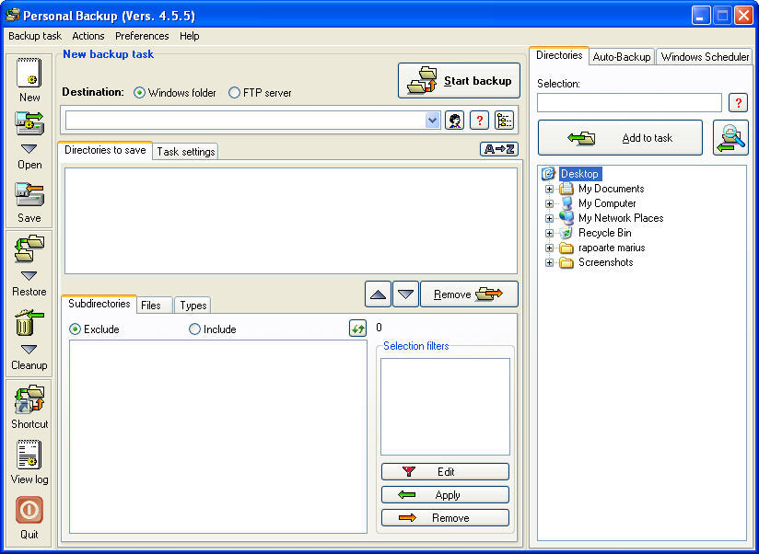The height and width of the screenshot is (554, 759).
Task: Click the Desktop icon in the tree
Action: 548,174
